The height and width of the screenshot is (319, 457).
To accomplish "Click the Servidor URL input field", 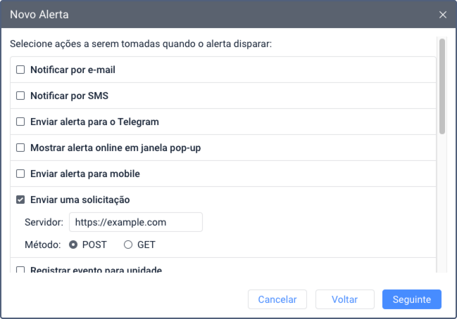I will [135, 222].
